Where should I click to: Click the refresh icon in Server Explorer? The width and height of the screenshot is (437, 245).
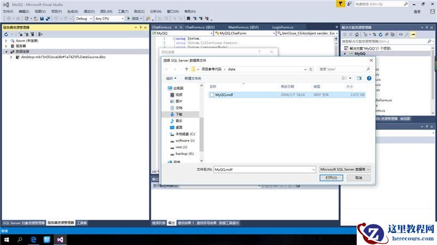[x=6, y=34]
